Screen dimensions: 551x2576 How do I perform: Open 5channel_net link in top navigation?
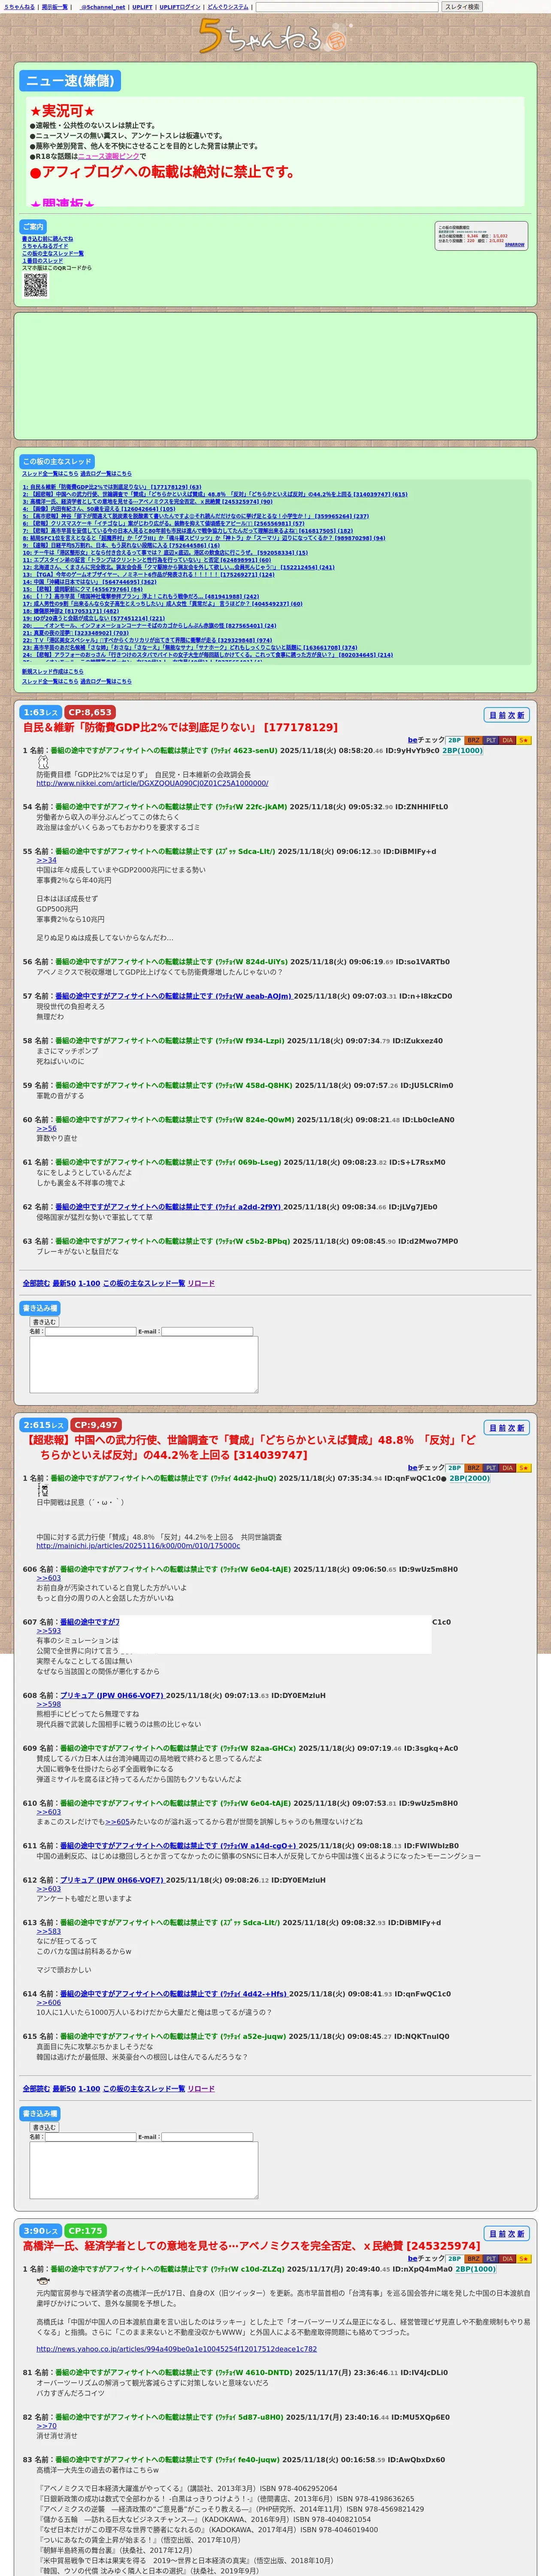(102, 7)
